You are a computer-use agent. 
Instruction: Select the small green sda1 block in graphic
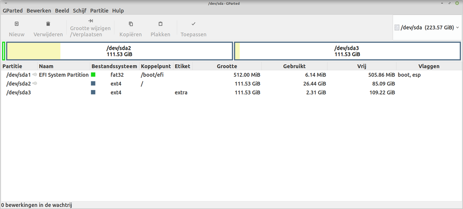(x=4, y=51)
